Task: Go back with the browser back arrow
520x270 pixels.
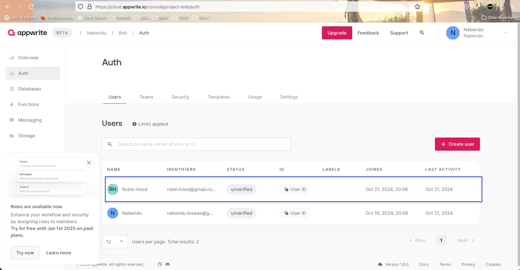Action: coord(8,7)
